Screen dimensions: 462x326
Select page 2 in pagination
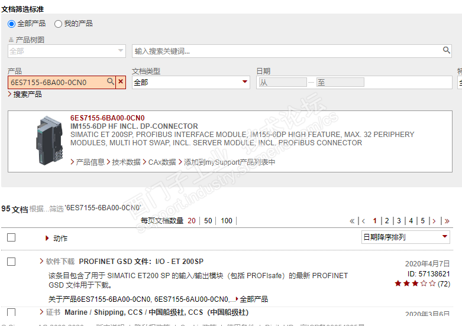coord(387,221)
